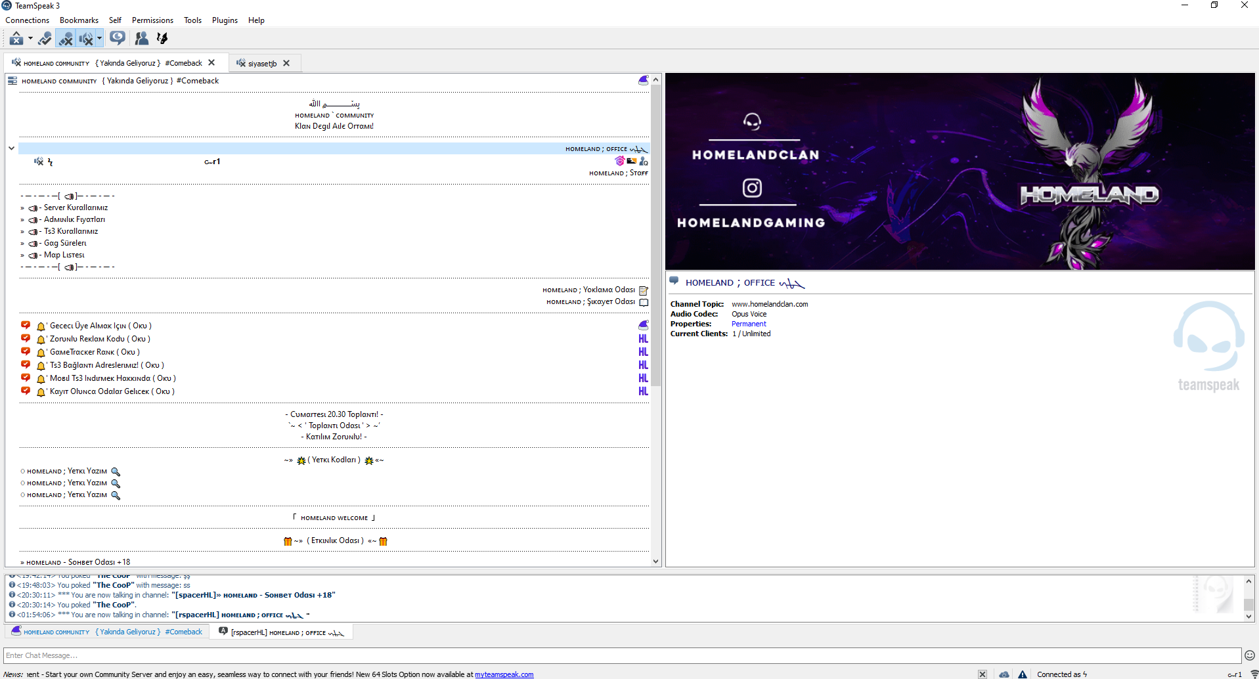Click the person badge on the client row
Screen dimensions: 1259x679
[644, 161]
